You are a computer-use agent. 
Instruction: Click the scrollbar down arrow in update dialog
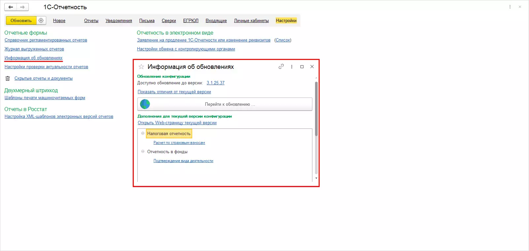tap(316, 178)
